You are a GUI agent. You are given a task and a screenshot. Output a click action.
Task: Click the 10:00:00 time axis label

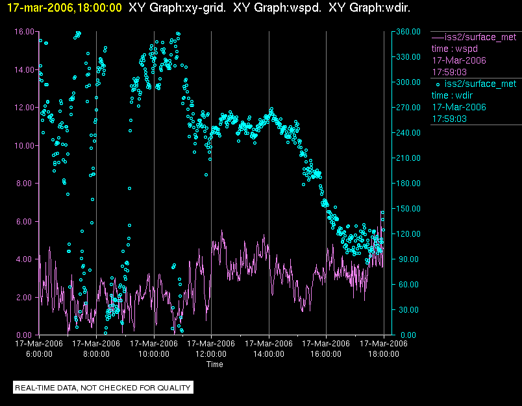click(154, 354)
